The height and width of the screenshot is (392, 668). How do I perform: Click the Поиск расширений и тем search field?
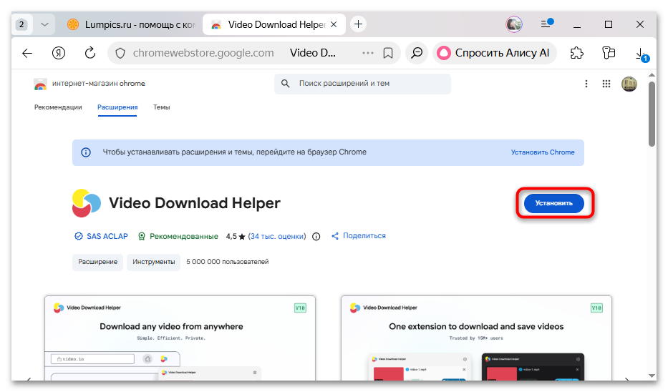coord(362,84)
